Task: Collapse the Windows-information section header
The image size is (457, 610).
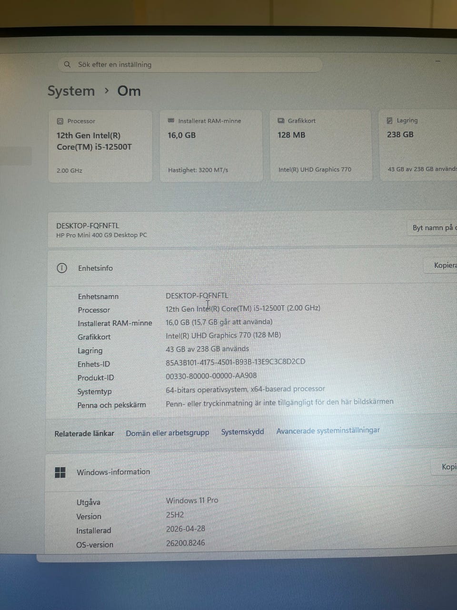Action: [x=238, y=472]
